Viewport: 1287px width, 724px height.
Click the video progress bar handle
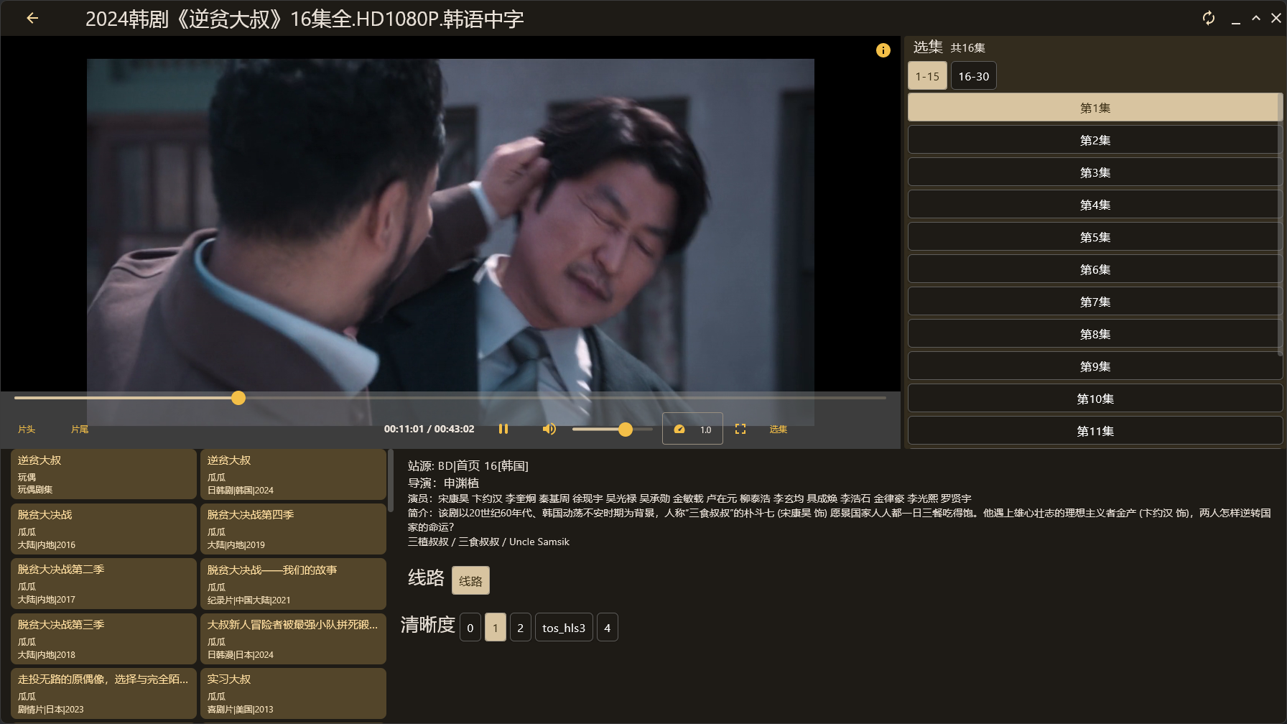(x=238, y=397)
